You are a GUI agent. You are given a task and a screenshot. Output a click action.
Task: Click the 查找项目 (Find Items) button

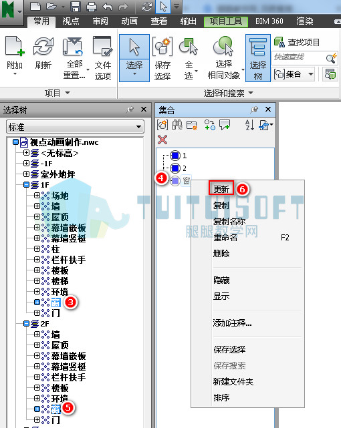(x=297, y=42)
